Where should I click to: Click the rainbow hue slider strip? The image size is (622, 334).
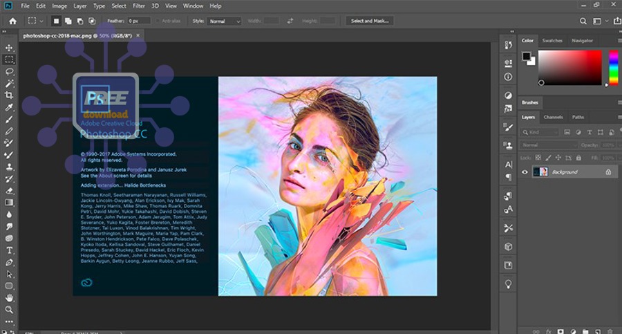613,68
